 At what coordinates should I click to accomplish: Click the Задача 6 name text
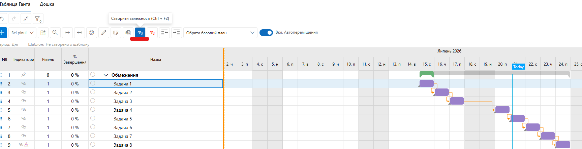123,127
